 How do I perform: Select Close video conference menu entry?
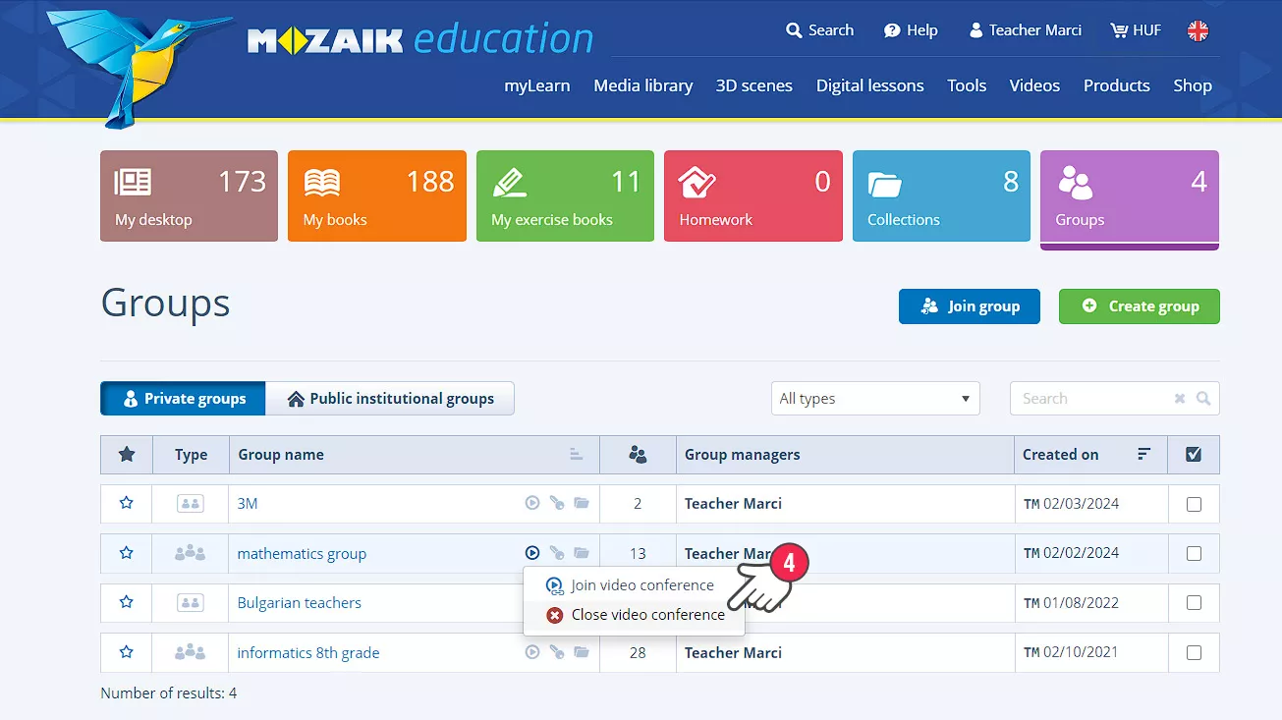click(x=647, y=615)
